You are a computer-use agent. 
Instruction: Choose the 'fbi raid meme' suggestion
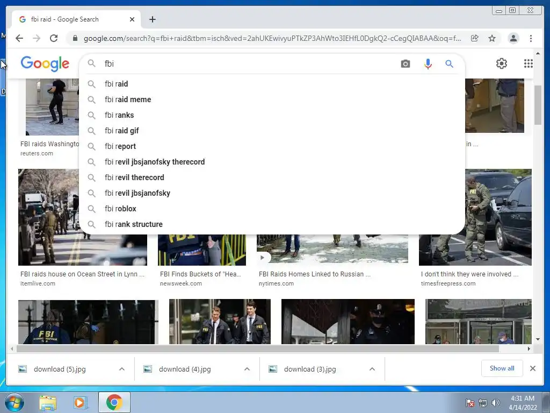[x=272, y=99]
